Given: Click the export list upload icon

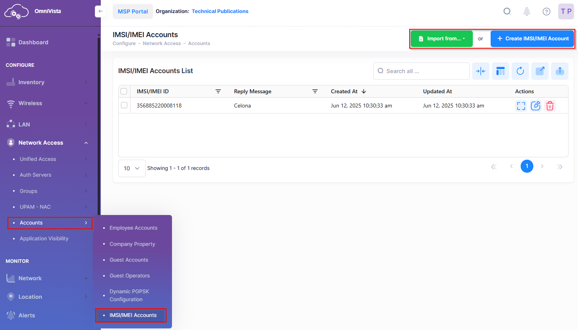Looking at the screenshot, I should point(559,71).
